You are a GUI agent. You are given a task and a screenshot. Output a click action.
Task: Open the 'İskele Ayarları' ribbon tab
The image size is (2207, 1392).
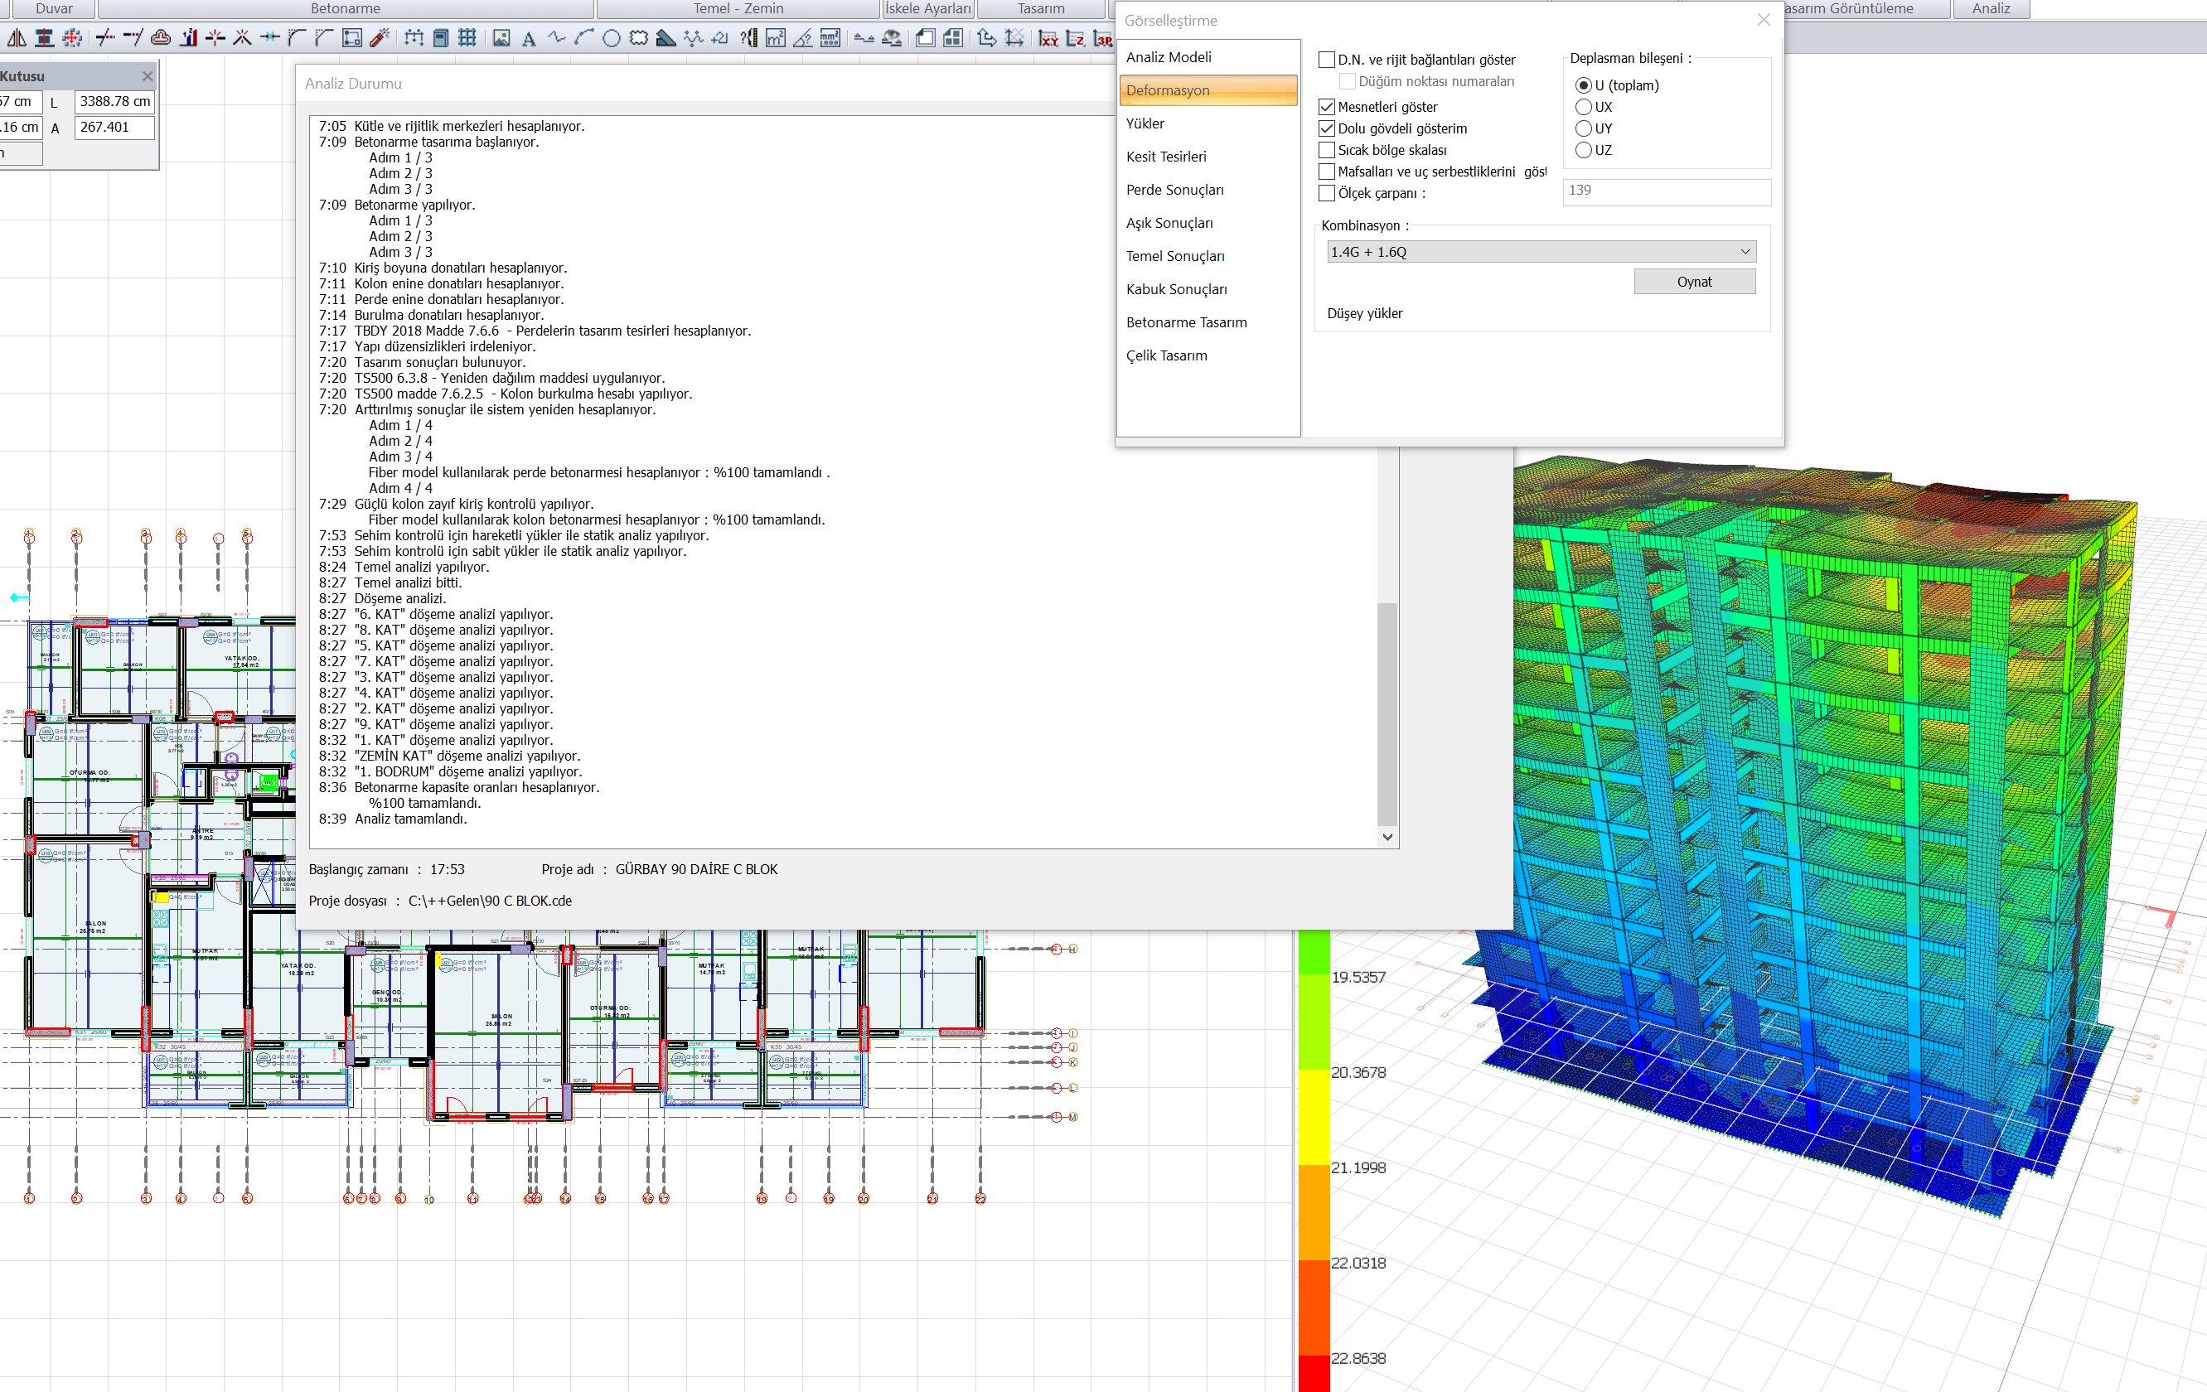pos(927,8)
